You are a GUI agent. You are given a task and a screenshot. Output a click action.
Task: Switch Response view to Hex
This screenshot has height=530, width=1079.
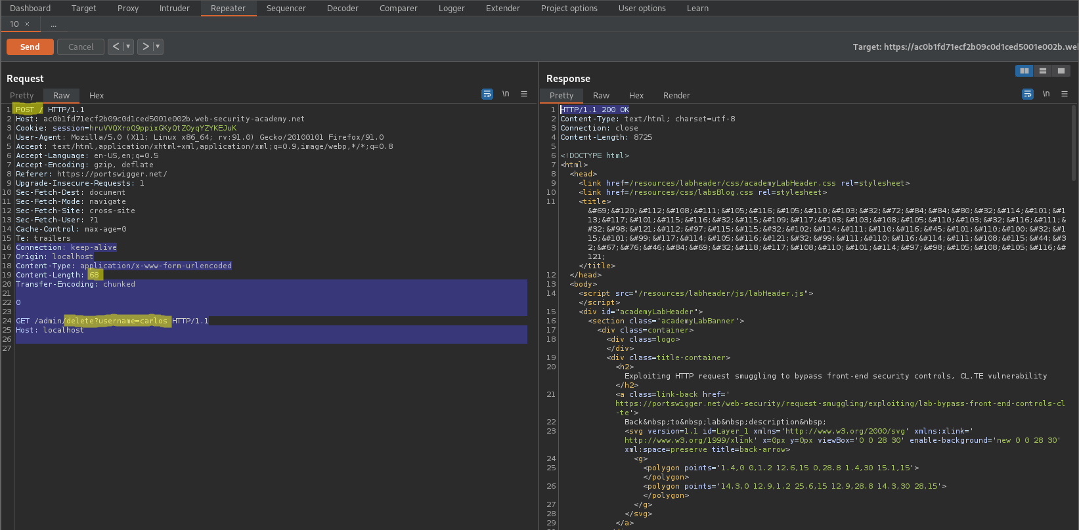point(636,95)
